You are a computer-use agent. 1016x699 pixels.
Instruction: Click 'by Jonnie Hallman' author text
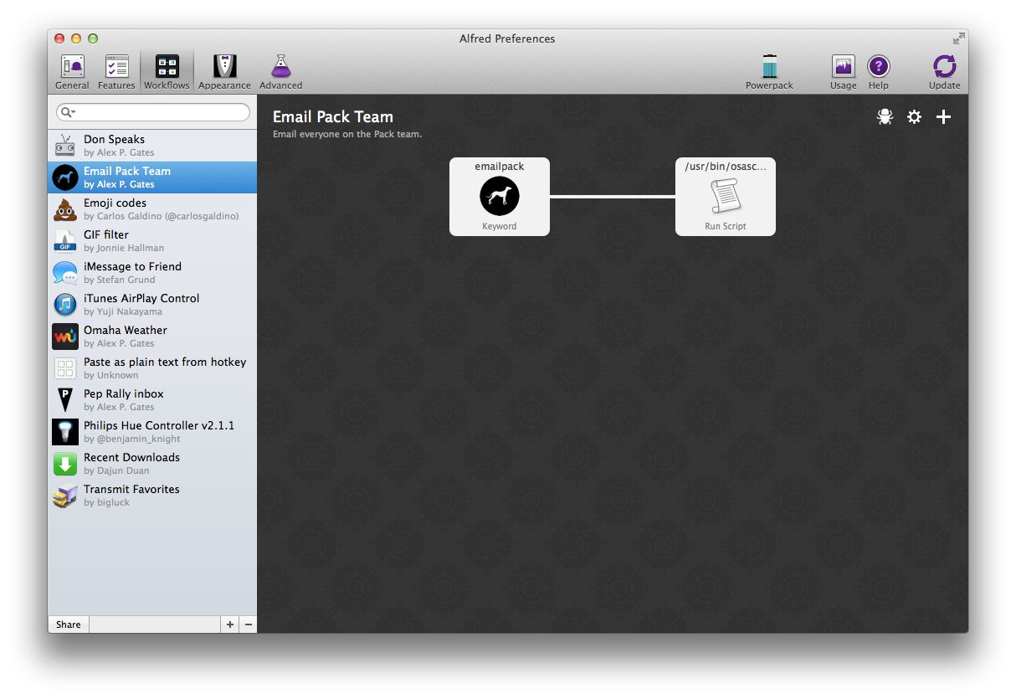click(x=124, y=248)
